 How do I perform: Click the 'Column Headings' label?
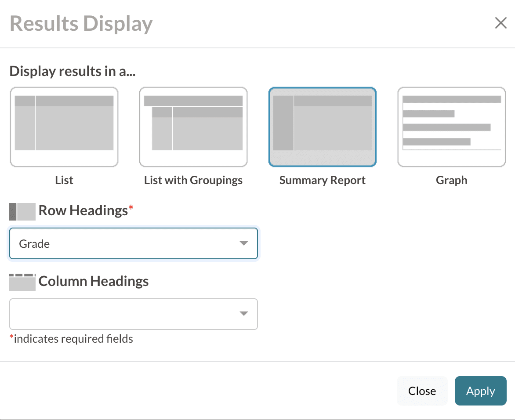click(94, 281)
